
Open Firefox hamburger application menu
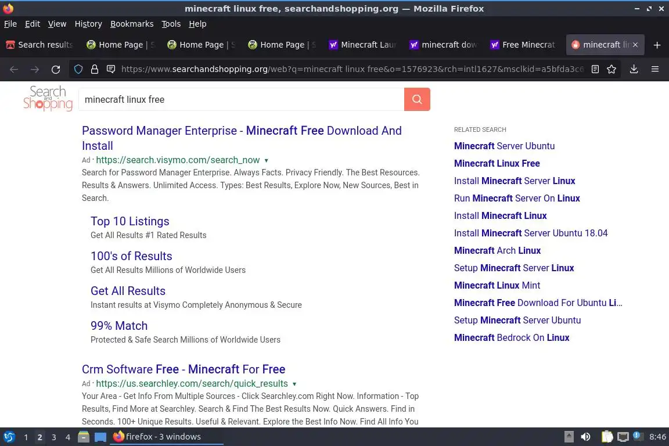[655, 69]
